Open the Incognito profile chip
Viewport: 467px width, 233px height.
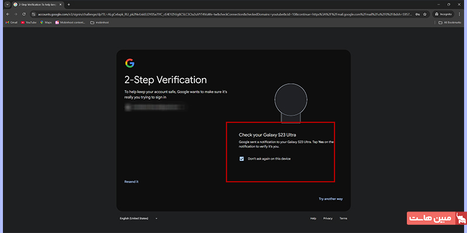[x=443, y=14]
